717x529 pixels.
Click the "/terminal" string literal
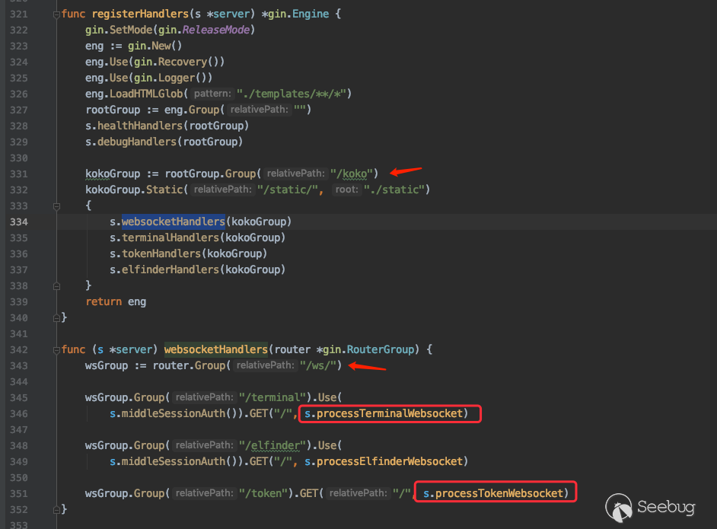pos(272,398)
